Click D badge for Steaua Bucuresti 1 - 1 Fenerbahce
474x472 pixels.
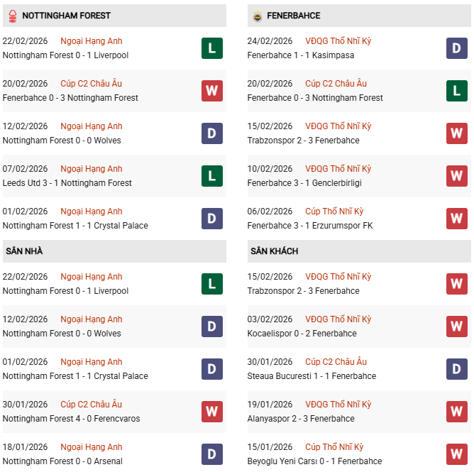click(x=457, y=369)
